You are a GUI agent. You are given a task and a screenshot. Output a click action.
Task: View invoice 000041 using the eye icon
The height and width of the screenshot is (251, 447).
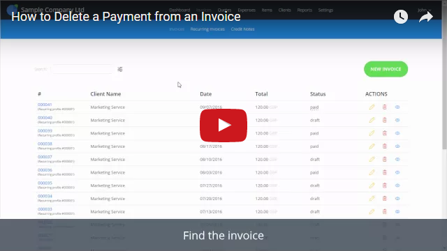[x=397, y=107]
